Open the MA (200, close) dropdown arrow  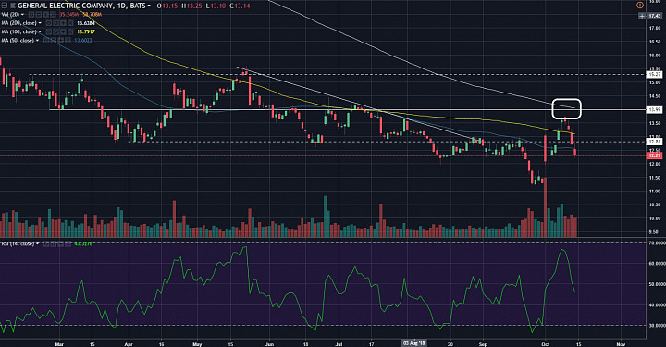tap(40, 23)
